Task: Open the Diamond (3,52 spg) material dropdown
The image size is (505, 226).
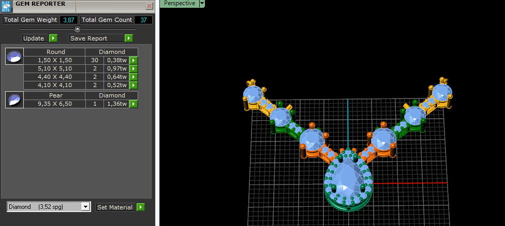Action: point(85,207)
